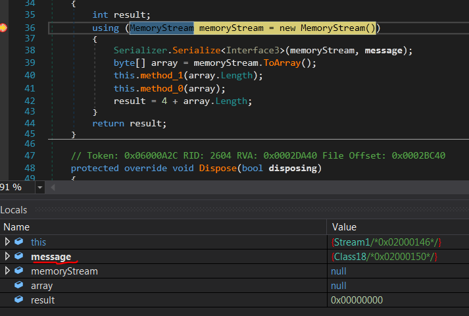Click the Value column header in Locals

click(344, 227)
